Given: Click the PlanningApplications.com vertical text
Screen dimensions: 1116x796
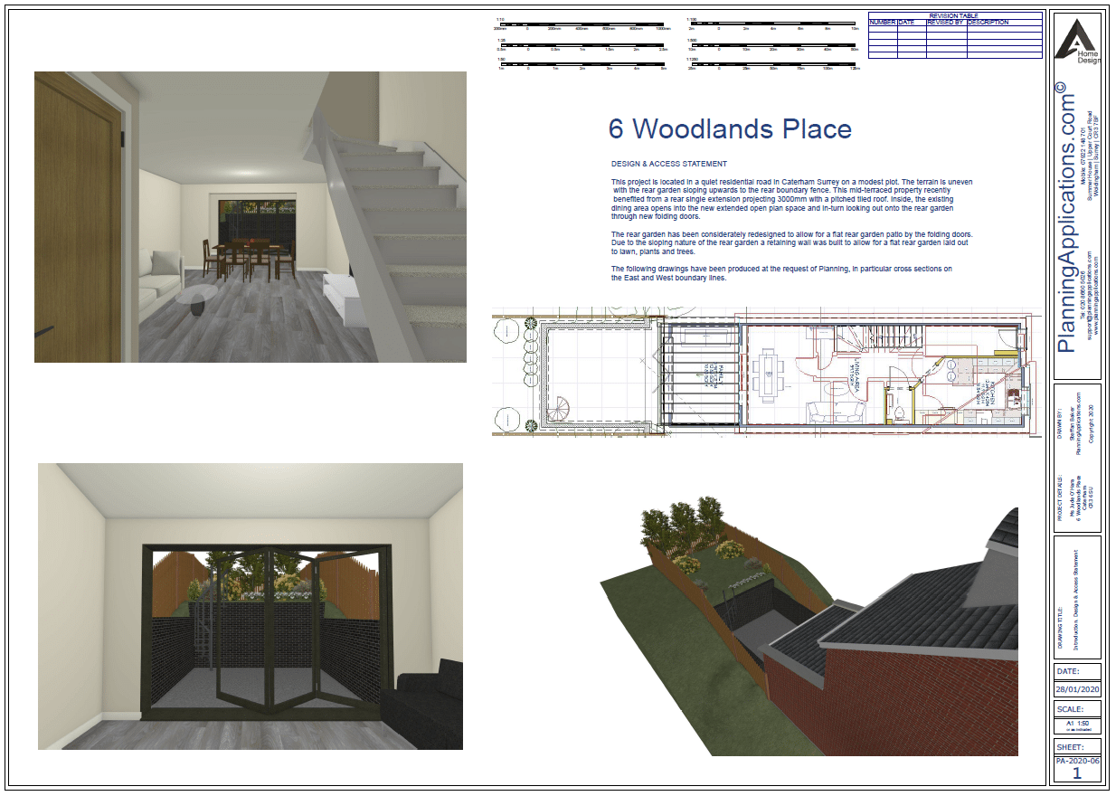Looking at the screenshot, I should tap(1068, 217).
